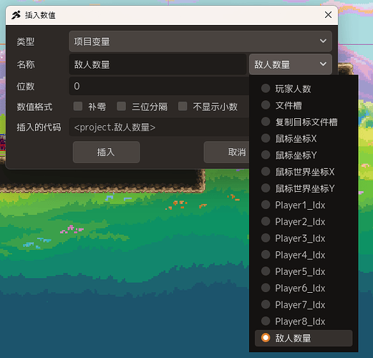Select Player8_Idx variable
The image size is (373, 358).
pyautogui.click(x=304, y=321)
